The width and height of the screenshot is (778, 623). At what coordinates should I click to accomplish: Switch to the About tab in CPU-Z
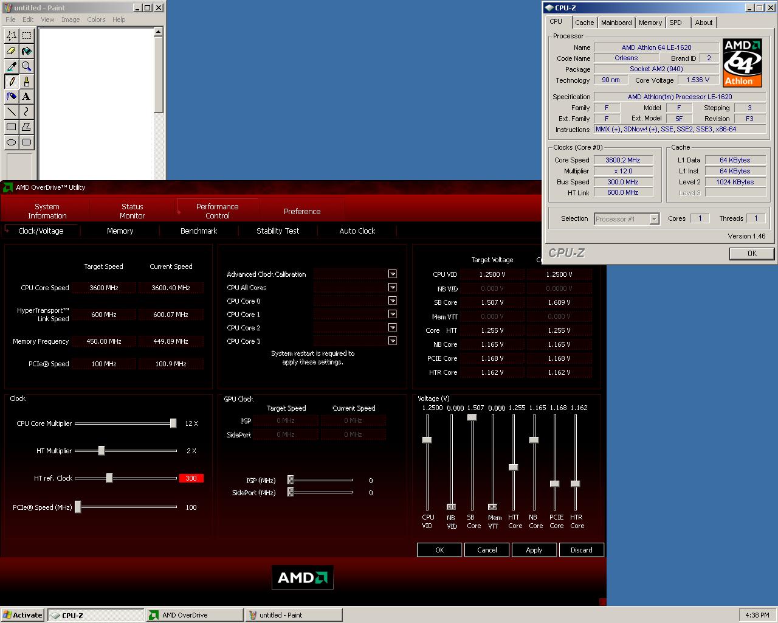[704, 23]
